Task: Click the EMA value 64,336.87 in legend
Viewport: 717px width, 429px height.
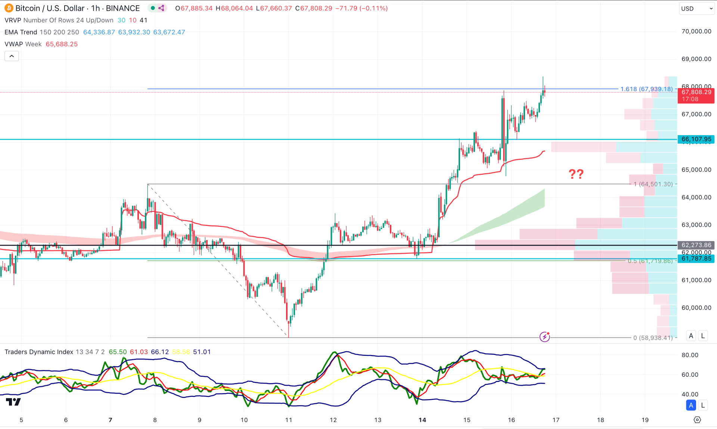Action: pos(99,32)
